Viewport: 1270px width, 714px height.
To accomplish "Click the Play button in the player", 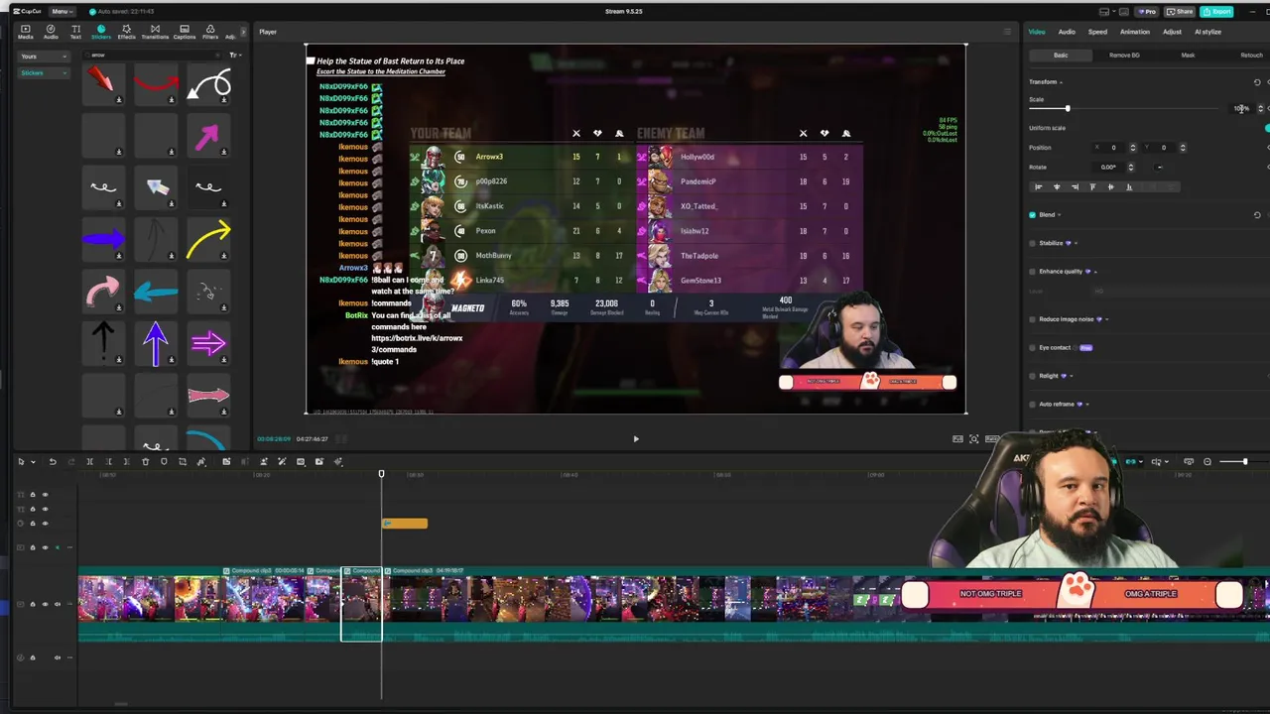I will tap(636, 438).
